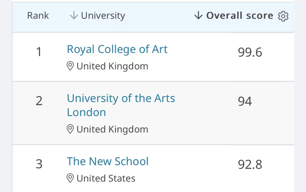Sort by the Overall score arrow
The width and height of the screenshot is (306, 192).
pyautogui.click(x=198, y=15)
